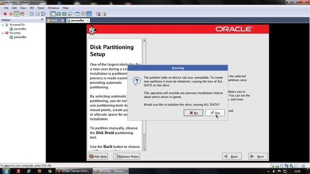
Task: Close the Home tab
Action: click(62, 20)
